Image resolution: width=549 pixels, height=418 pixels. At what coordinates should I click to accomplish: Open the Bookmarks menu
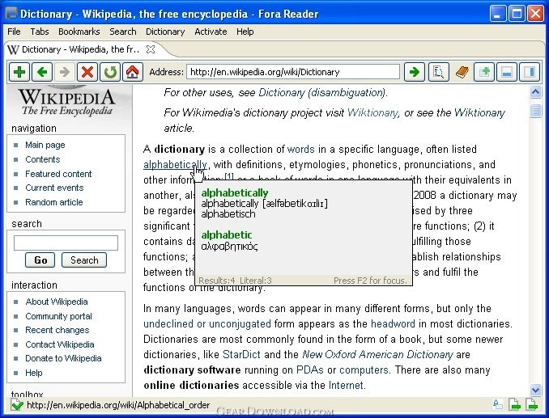pyautogui.click(x=79, y=32)
